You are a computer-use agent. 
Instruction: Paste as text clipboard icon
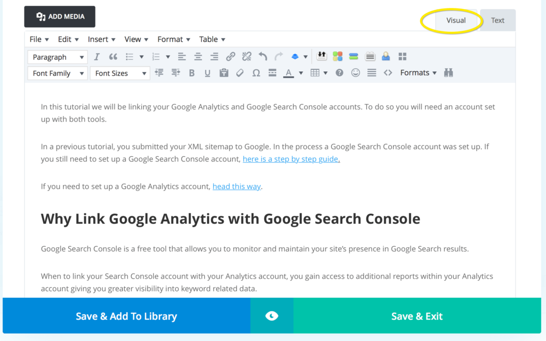224,72
